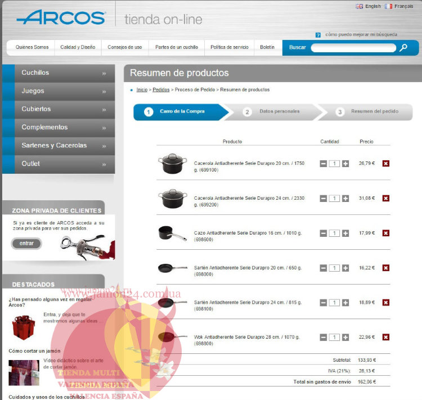
Task: Click the search magnifier icon
Action: point(403,48)
